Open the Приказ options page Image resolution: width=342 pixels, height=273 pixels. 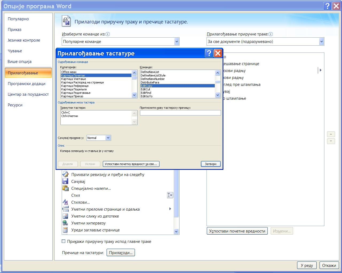click(x=28, y=30)
